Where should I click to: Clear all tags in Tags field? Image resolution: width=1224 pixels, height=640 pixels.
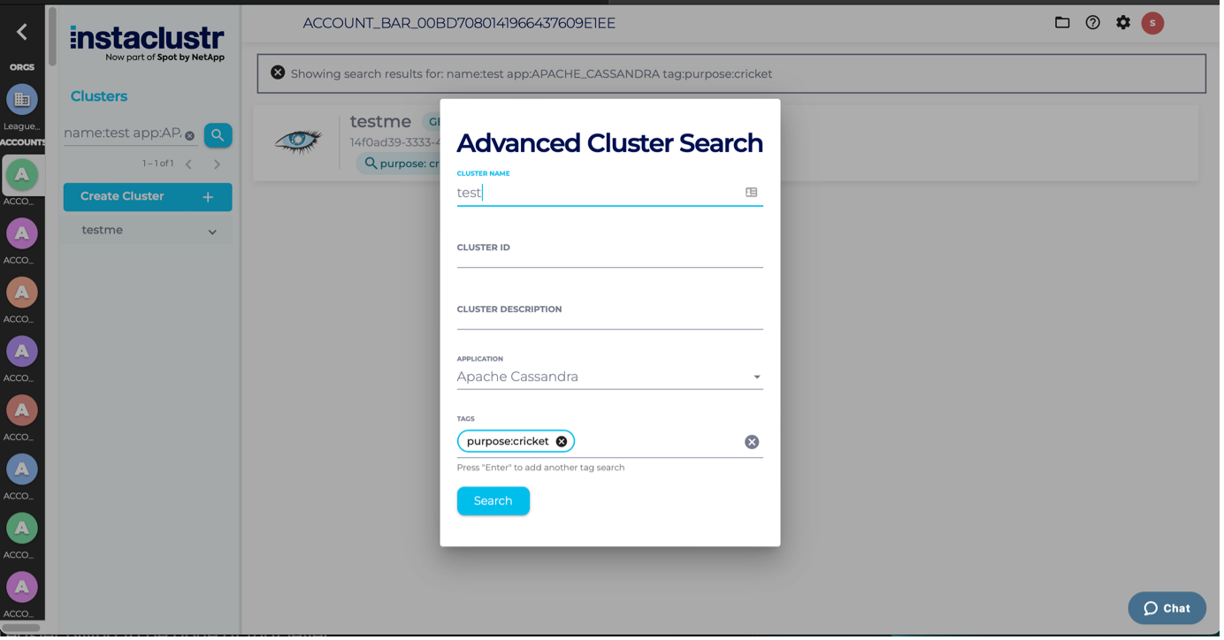754,444
